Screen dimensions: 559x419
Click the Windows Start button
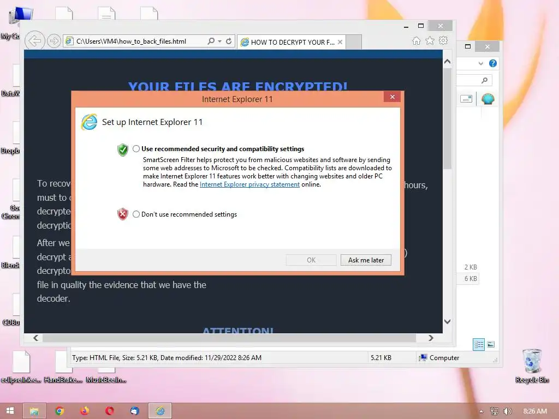pos(10,411)
